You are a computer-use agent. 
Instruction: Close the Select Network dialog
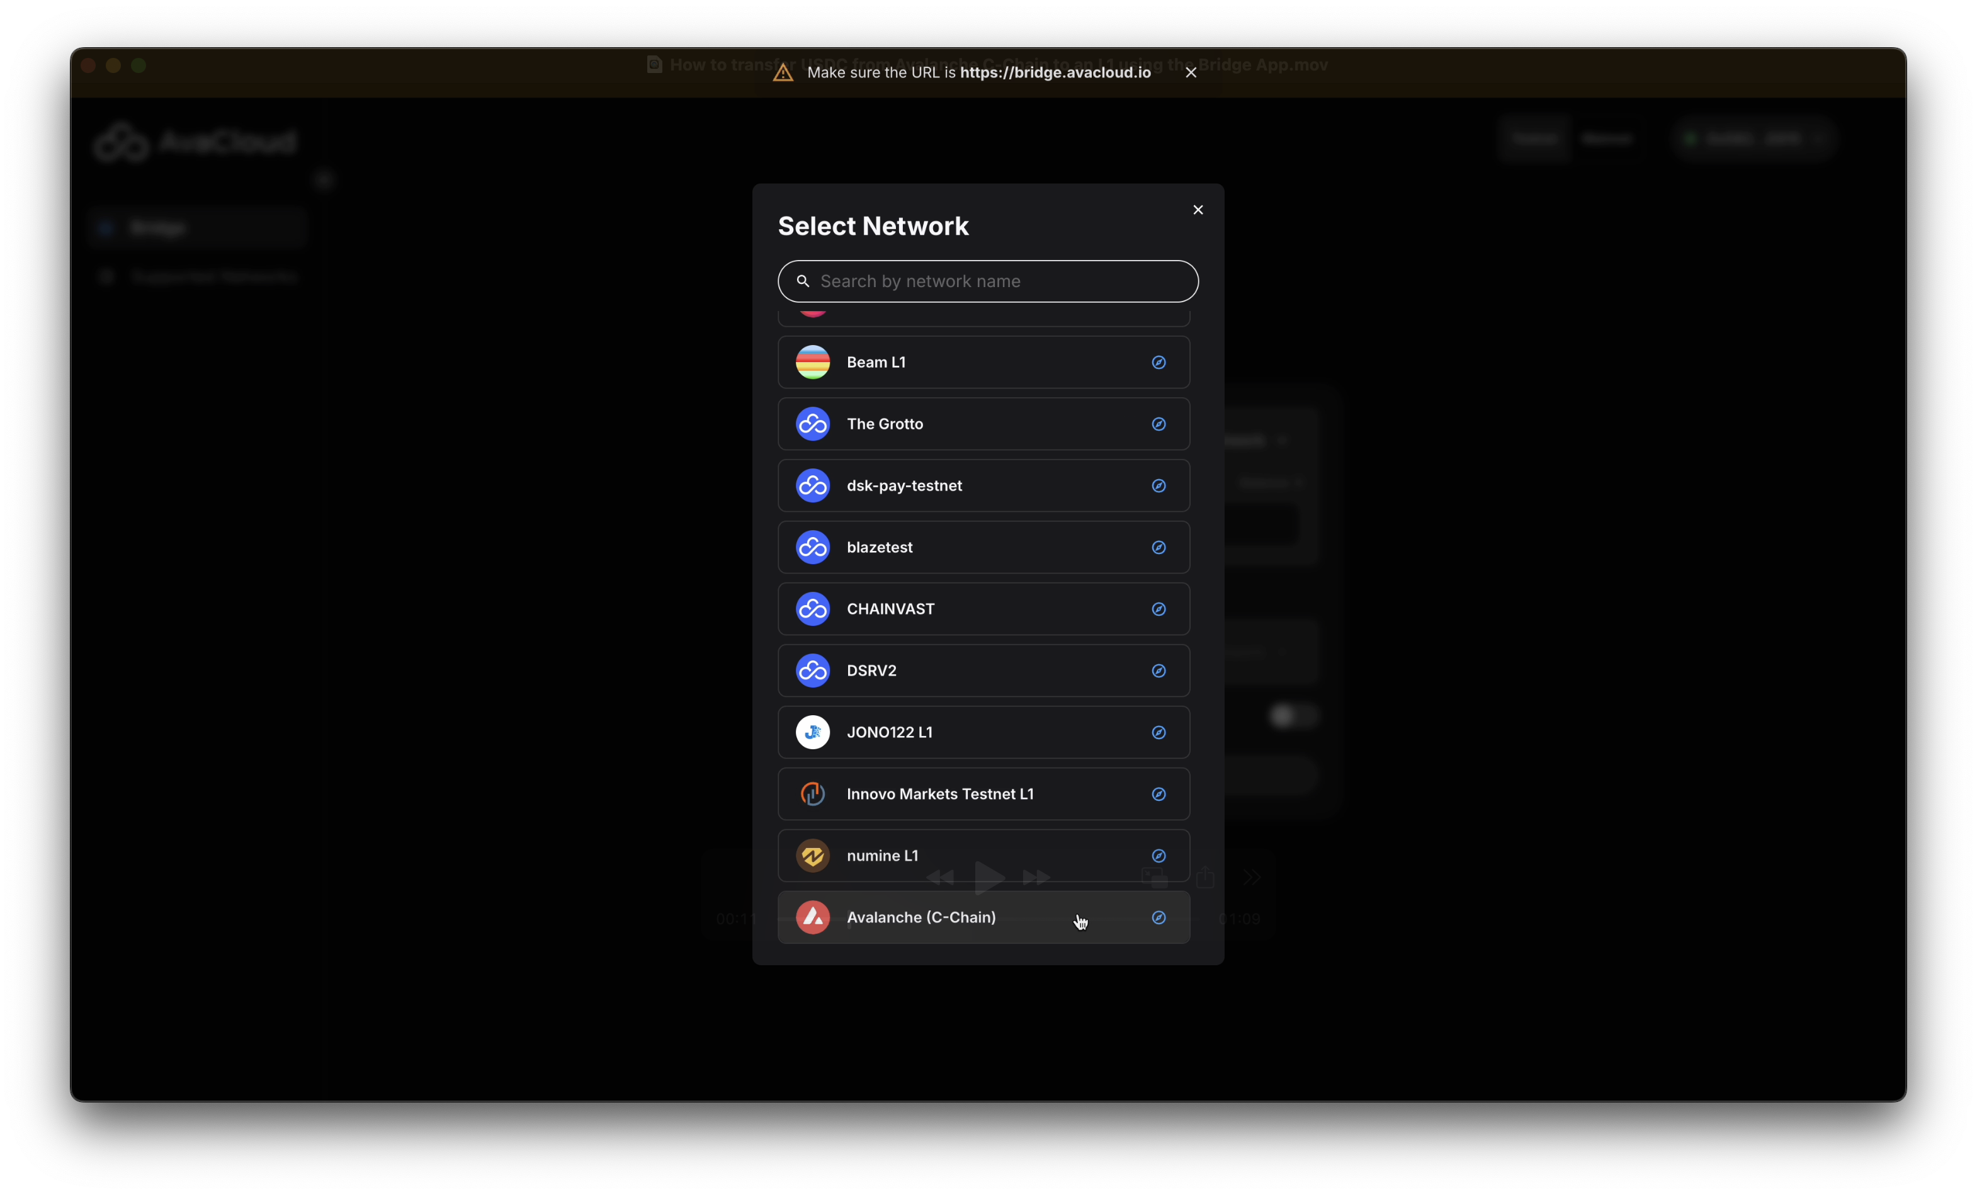(1197, 210)
